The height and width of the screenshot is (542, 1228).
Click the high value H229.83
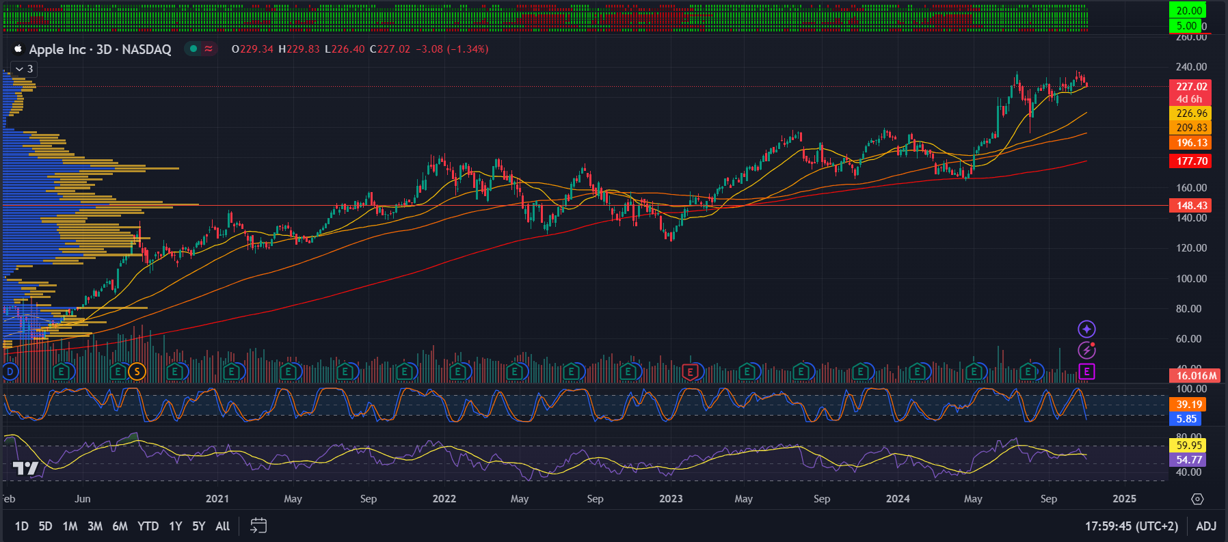(299, 49)
